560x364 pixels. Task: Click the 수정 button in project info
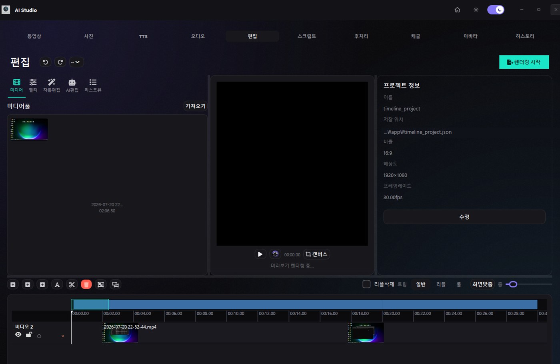(464, 217)
